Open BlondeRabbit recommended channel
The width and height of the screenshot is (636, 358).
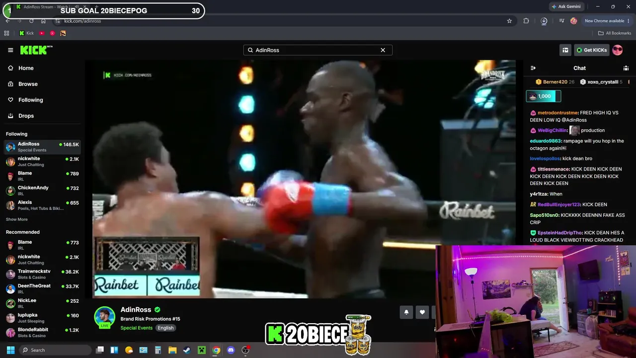[42, 332]
